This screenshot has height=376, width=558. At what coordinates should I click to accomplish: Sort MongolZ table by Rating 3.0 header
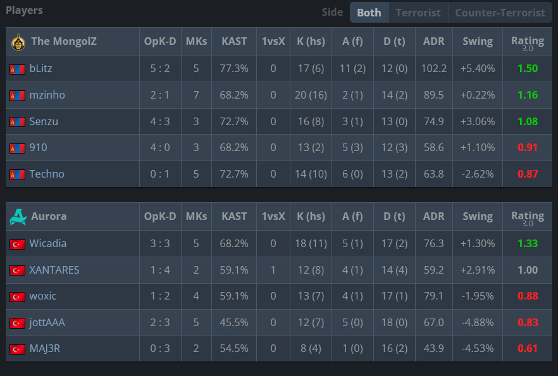pos(528,42)
